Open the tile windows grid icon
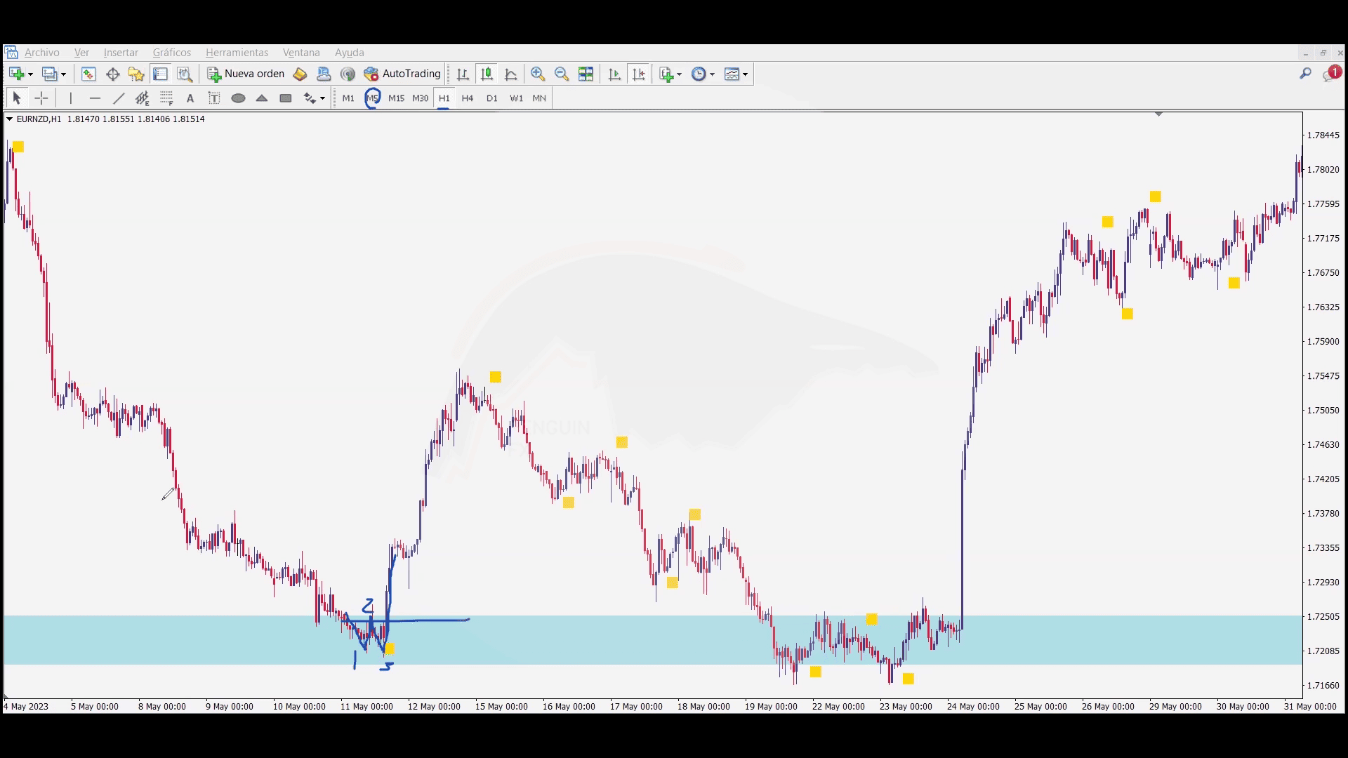Image resolution: width=1348 pixels, height=758 pixels. pos(586,74)
